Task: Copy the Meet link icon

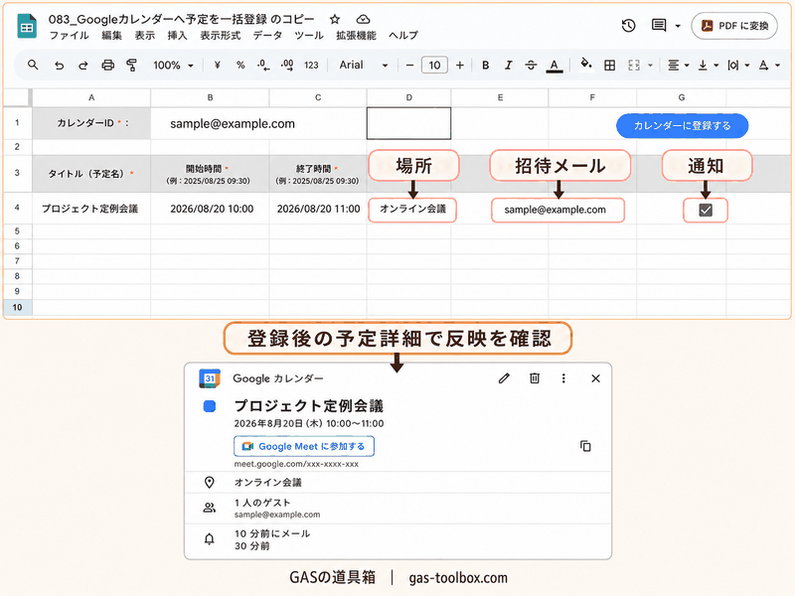Action: [585, 446]
